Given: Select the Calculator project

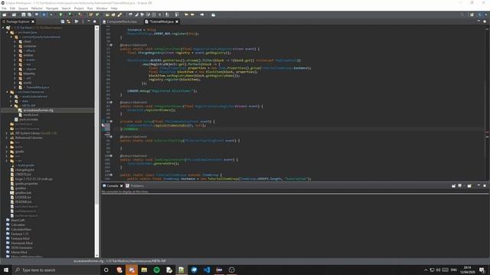Looking at the screenshot, I should [x=18, y=225].
